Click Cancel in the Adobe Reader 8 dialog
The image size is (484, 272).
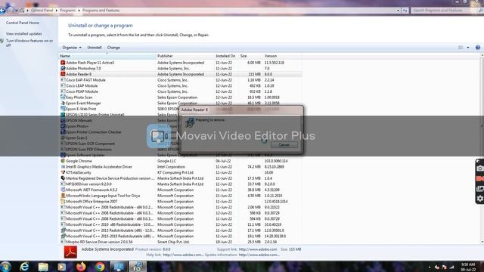coord(284,144)
